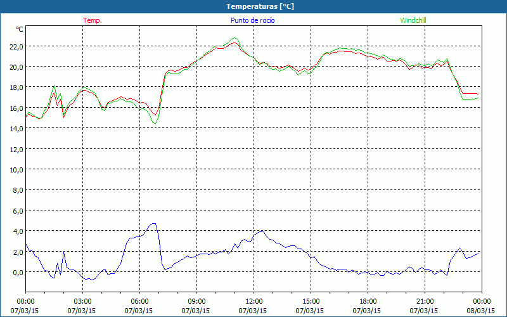Click the 2,0 y-axis value
Screen dimensions: 507x317
(18, 252)
